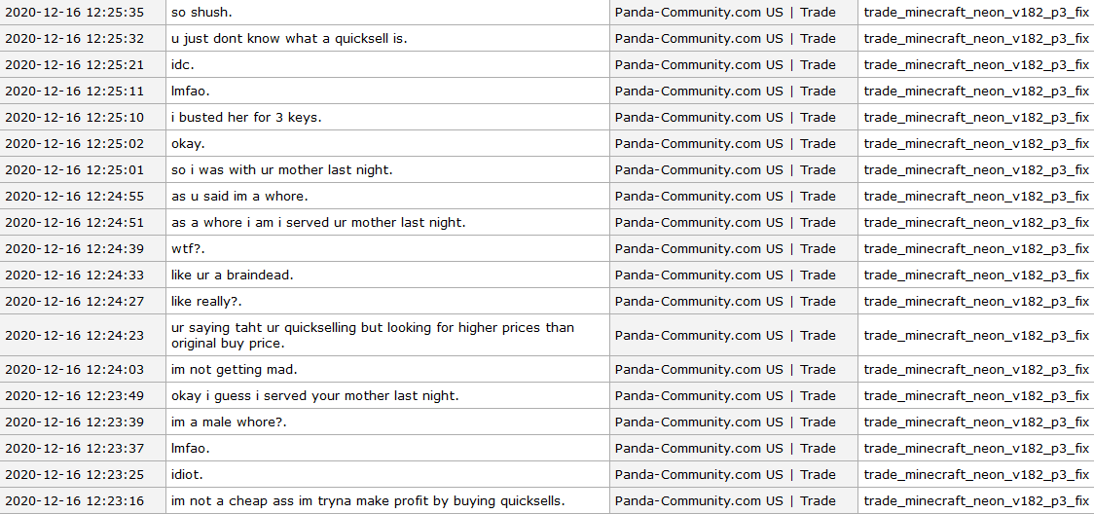Click the 12:24:03 timestamp cell
This screenshot has height=514, width=1094.
pyautogui.click(x=74, y=370)
